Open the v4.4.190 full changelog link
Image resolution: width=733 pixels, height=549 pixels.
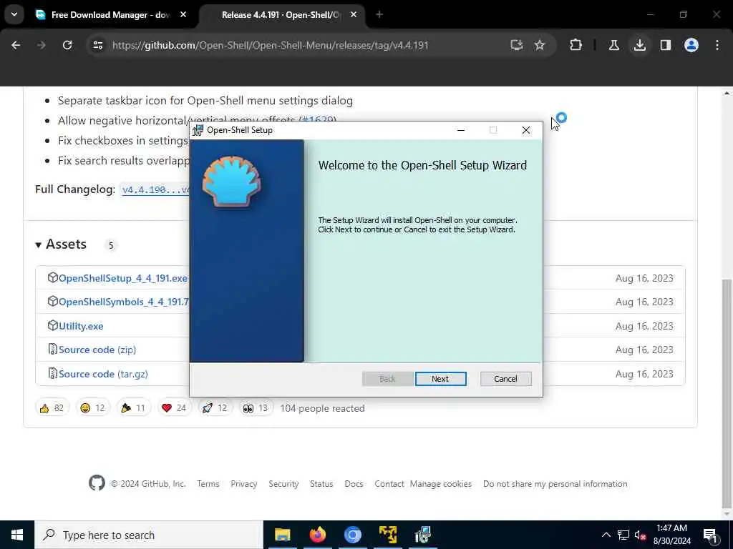click(x=155, y=190)
